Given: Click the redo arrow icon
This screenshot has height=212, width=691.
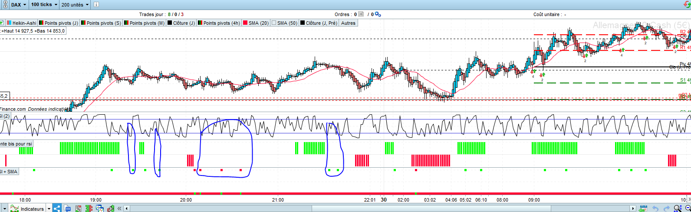Looking at the screenshot, I should point(666,209).
